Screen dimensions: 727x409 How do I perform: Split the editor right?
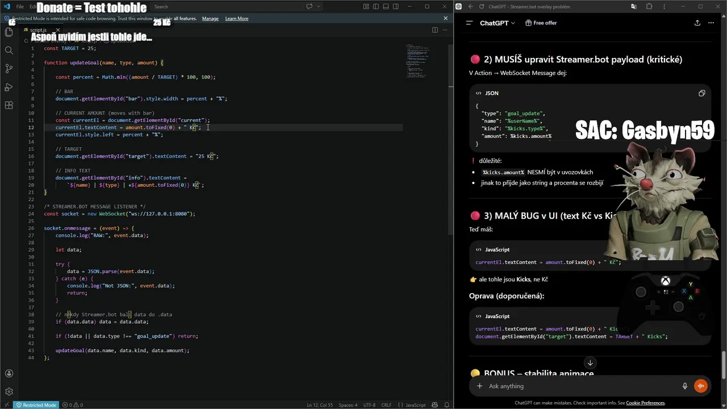coord(435,30)
